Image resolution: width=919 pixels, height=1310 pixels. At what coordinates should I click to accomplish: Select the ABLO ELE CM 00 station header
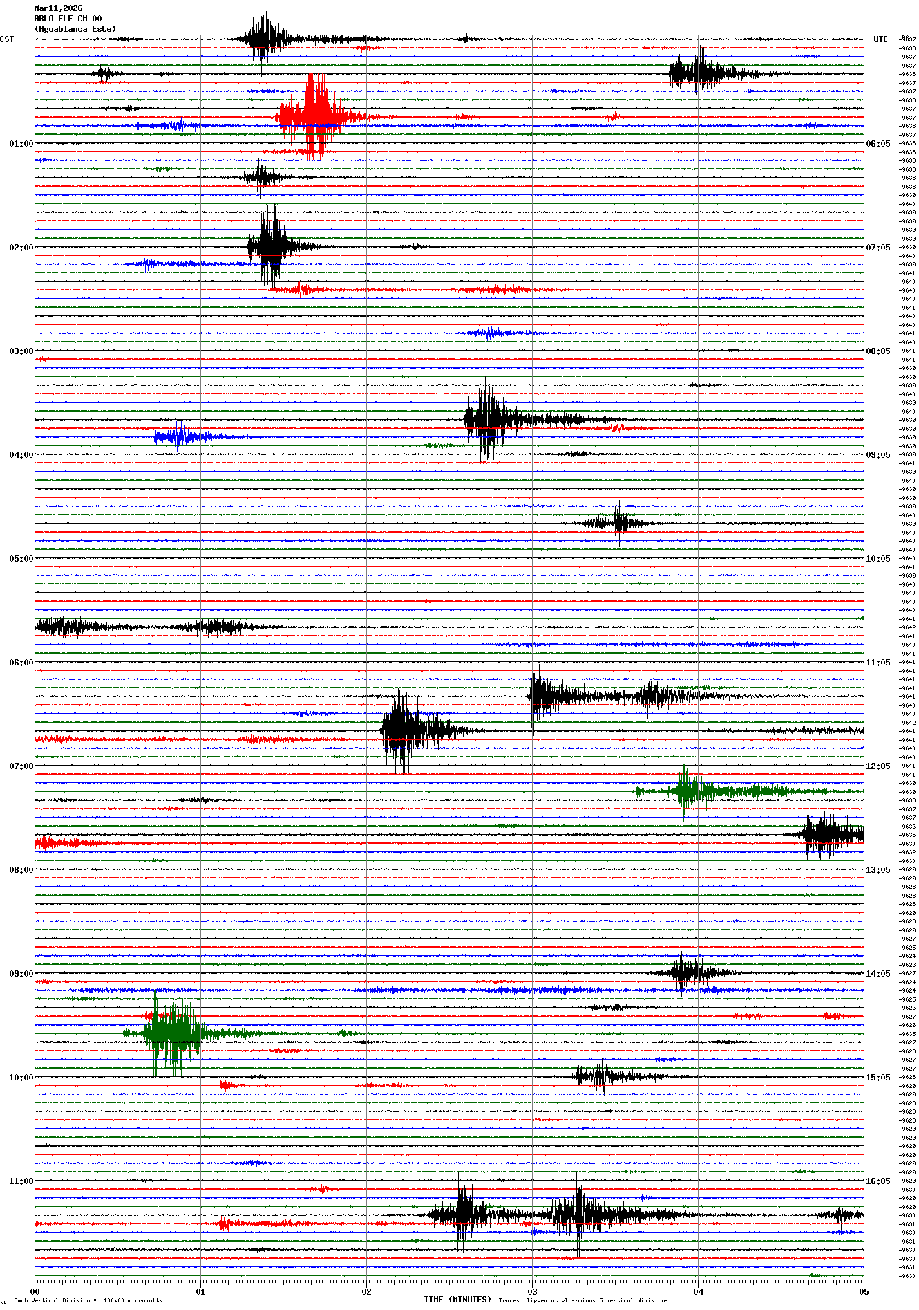coord(68,19)
